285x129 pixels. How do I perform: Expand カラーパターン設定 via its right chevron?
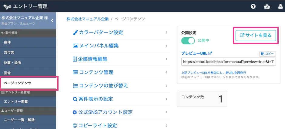click(x=166, y=33)
